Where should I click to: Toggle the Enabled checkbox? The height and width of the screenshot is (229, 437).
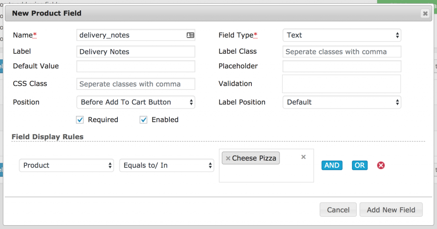[x=143, y=120]
